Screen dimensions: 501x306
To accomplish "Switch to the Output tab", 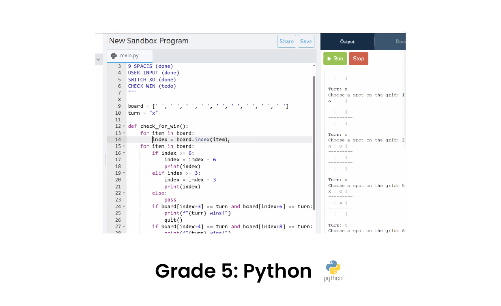I will click(347, 41).
